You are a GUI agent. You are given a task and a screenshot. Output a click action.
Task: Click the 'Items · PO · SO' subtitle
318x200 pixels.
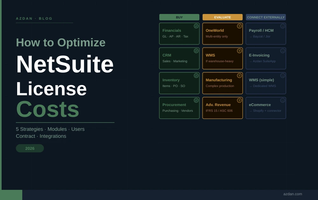(174, 86)
